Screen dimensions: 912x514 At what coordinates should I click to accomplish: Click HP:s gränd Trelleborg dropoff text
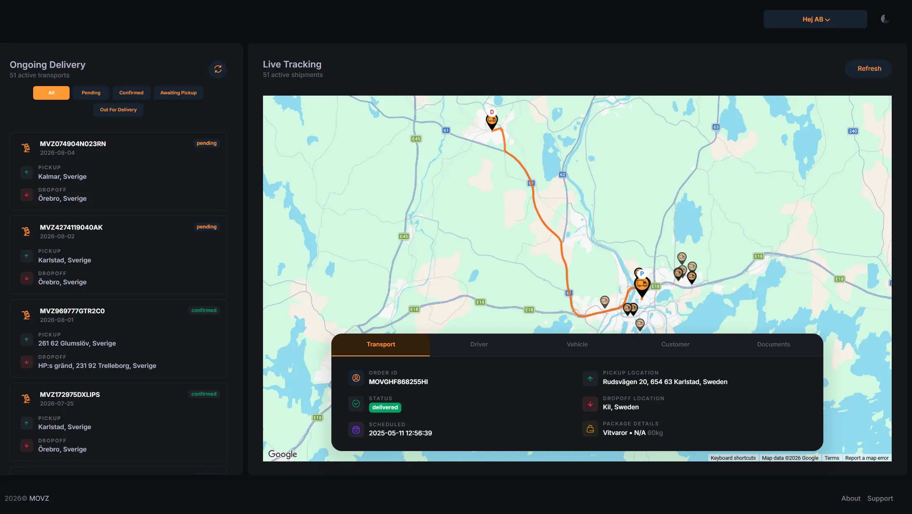click(x=97, y=366)
